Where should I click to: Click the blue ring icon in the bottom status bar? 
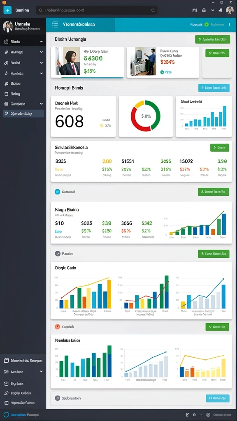click(7, 414)
